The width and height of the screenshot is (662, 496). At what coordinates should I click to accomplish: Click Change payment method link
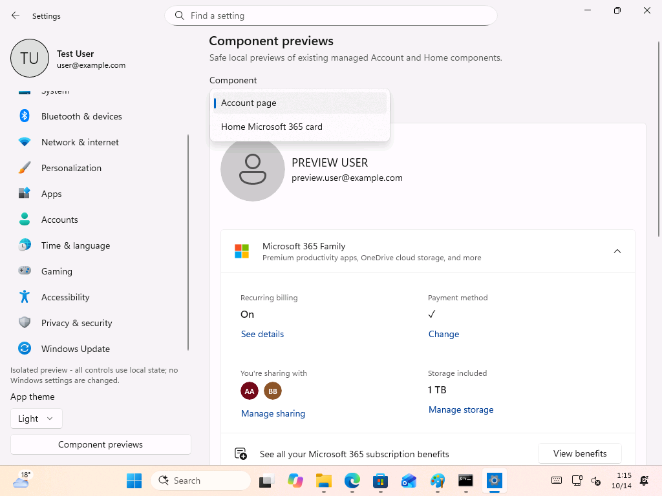(443, 334)
